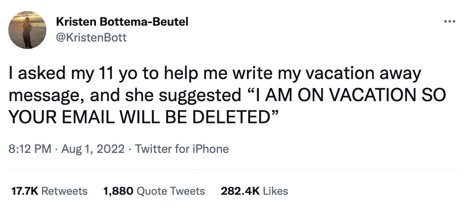Click the 'Likes' label text
The height and width of the screenshot is (207, 467).
[x=276, y=191]
